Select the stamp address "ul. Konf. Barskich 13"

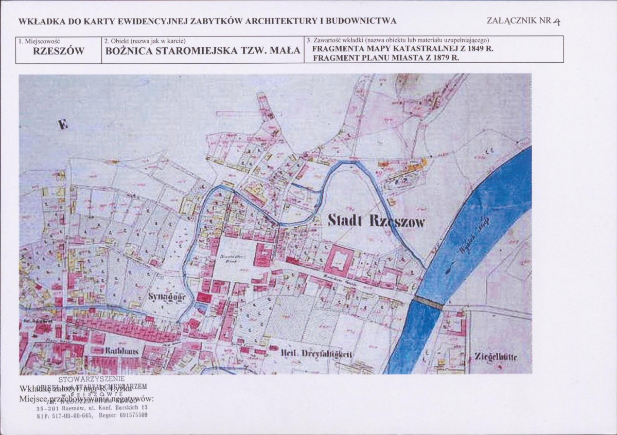[x=114, y=408]
